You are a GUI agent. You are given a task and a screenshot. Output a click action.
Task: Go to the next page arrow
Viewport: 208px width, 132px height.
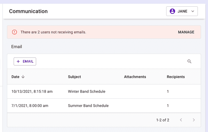point(194,120)
